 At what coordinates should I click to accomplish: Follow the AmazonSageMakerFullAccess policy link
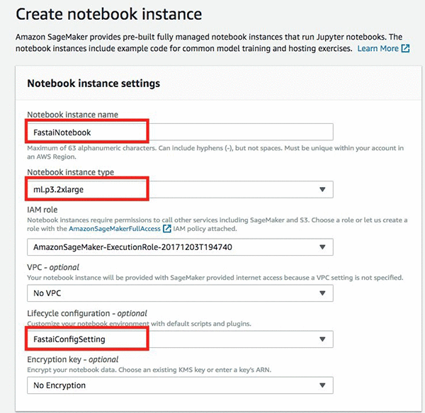tap(113, 229)
